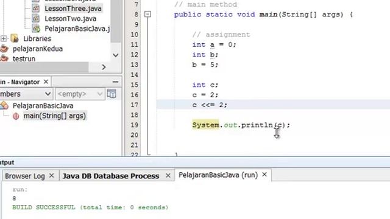Click the testrun project coffee-cup icon
The image size is (390, 219).
click(4, 58)
